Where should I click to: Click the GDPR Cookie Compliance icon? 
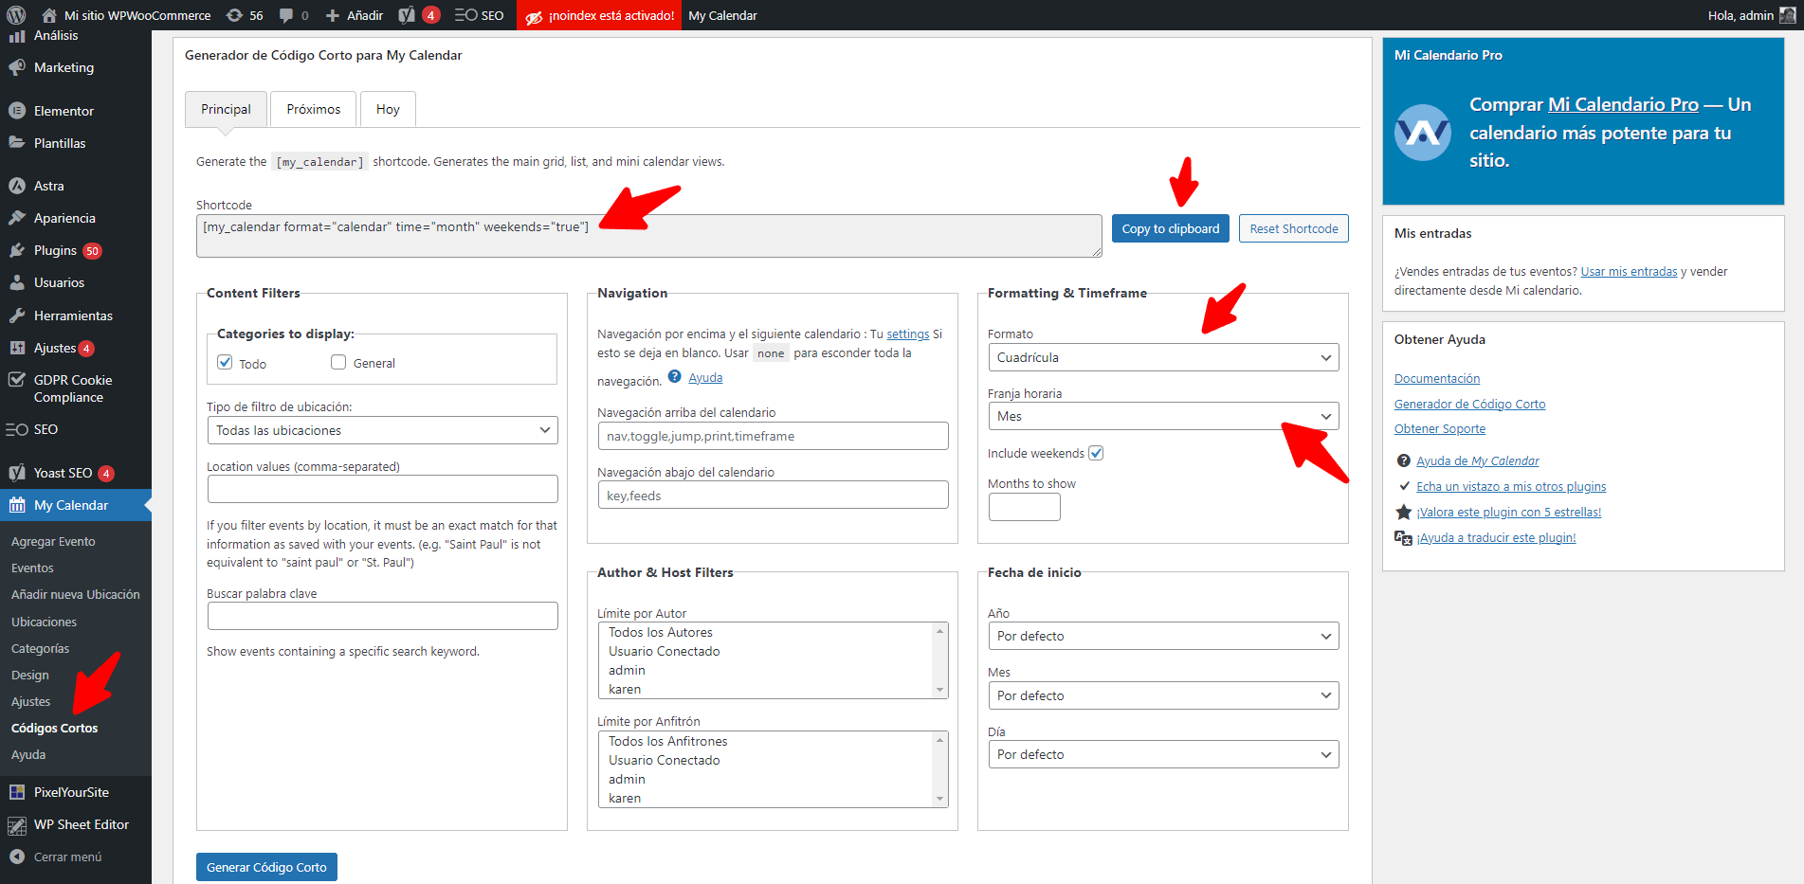point(17,380)
